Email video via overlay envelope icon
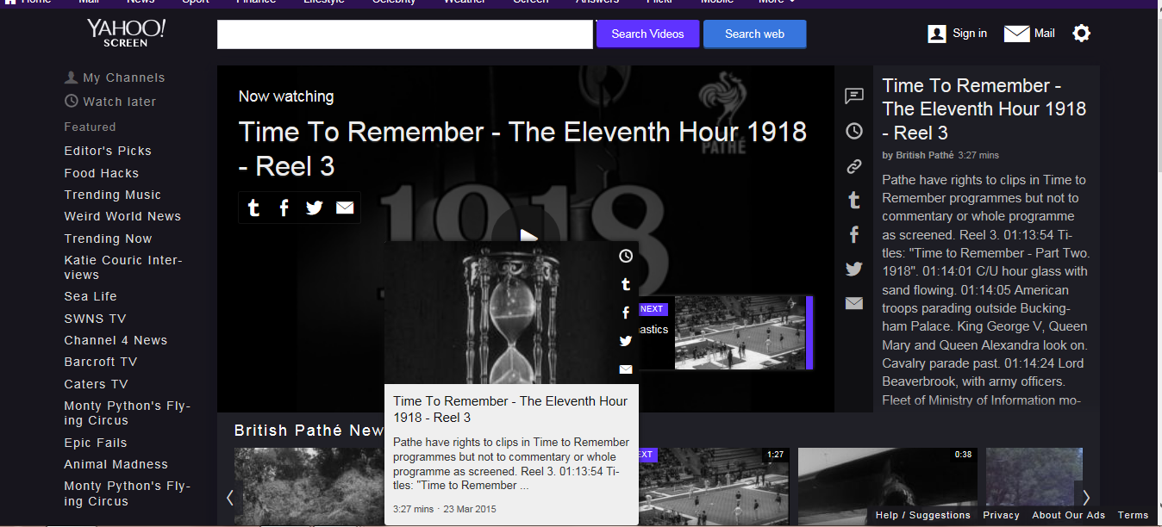Screen dimensions: 1162x527 pos(345,208)
